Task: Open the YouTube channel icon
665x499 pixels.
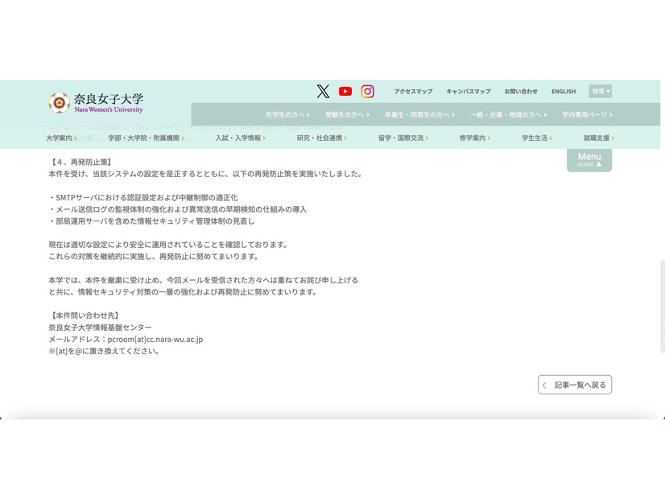Action: point(345,91)
